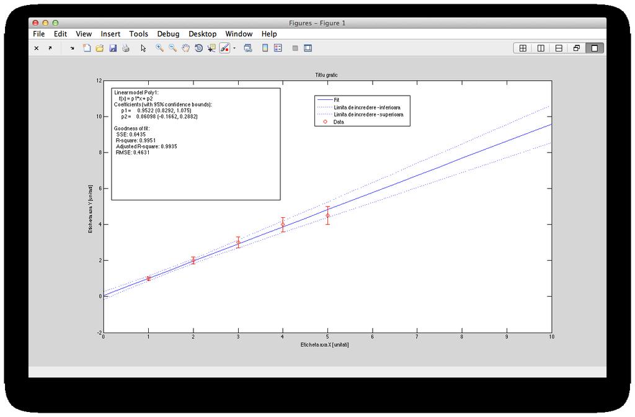The image size is (635, 417).
Task: Open the File menu
Action: click(x=39, y=34)
